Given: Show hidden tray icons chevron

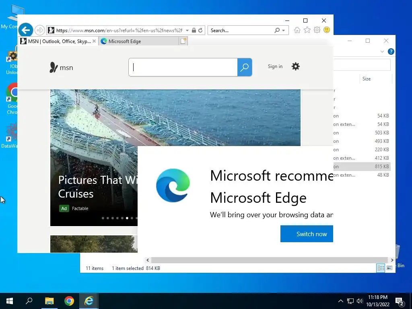Looking at the screenshot, I should pyautogui.click(x=340, y=301).
